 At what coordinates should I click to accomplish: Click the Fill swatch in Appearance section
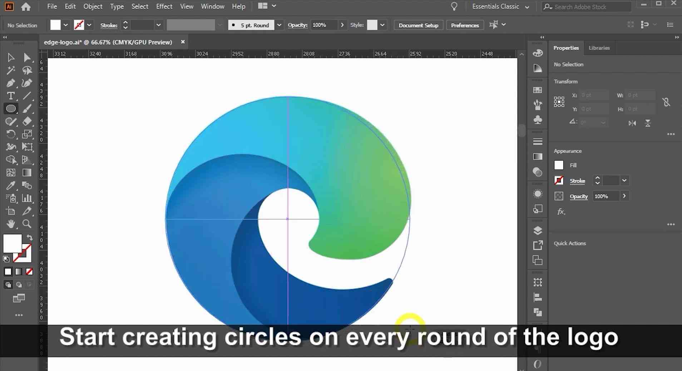click(559, 165)
